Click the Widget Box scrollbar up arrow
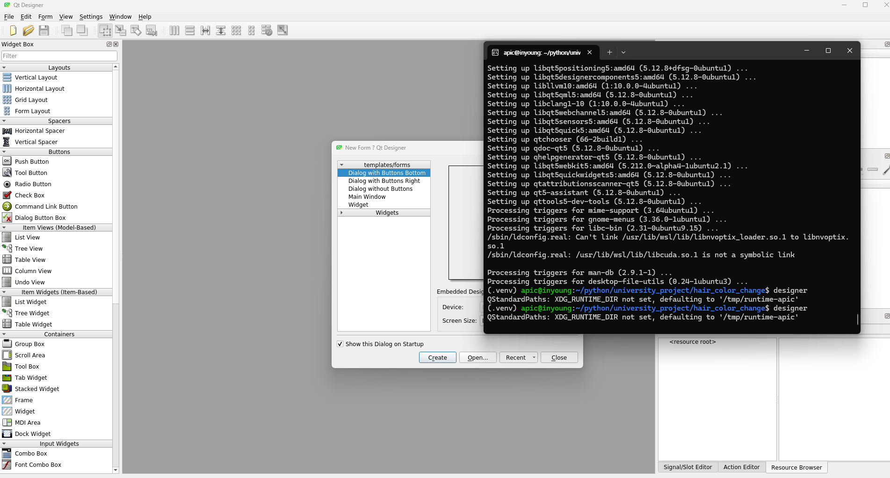The width and height of the screenshot is (890, 478). pyautogui.click(x=116, y=67)
